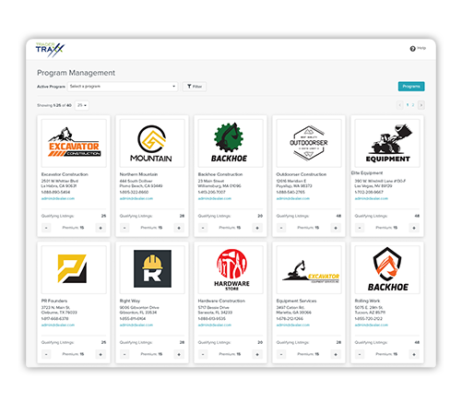This screenshot has width=462, height=402.
Task: Select the Mountain logo thumbnail
Action: click(152, 143)
